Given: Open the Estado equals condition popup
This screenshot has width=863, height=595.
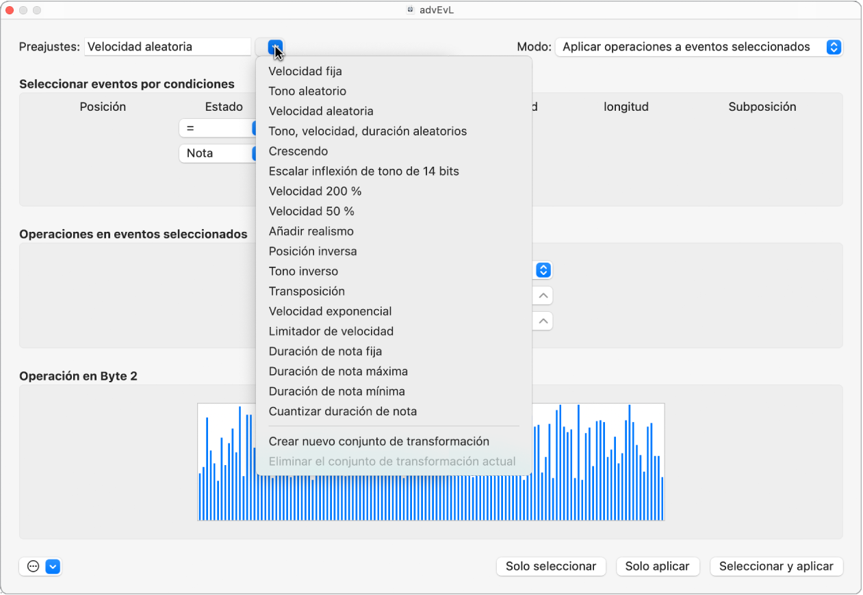Looking at the screenshot, I should pos(217,128).
